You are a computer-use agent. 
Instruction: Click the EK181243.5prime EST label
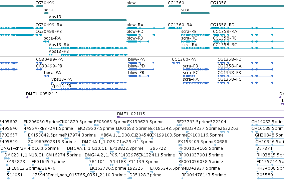(168, 129)
